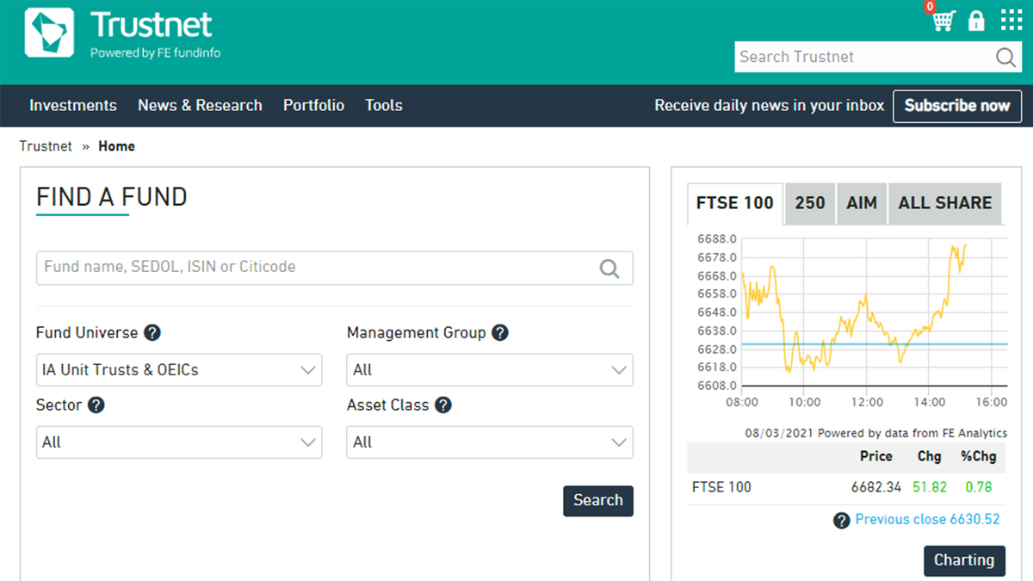
Task: Open the Tools menu
Action: pyautogui.click(x=384, y=105)
